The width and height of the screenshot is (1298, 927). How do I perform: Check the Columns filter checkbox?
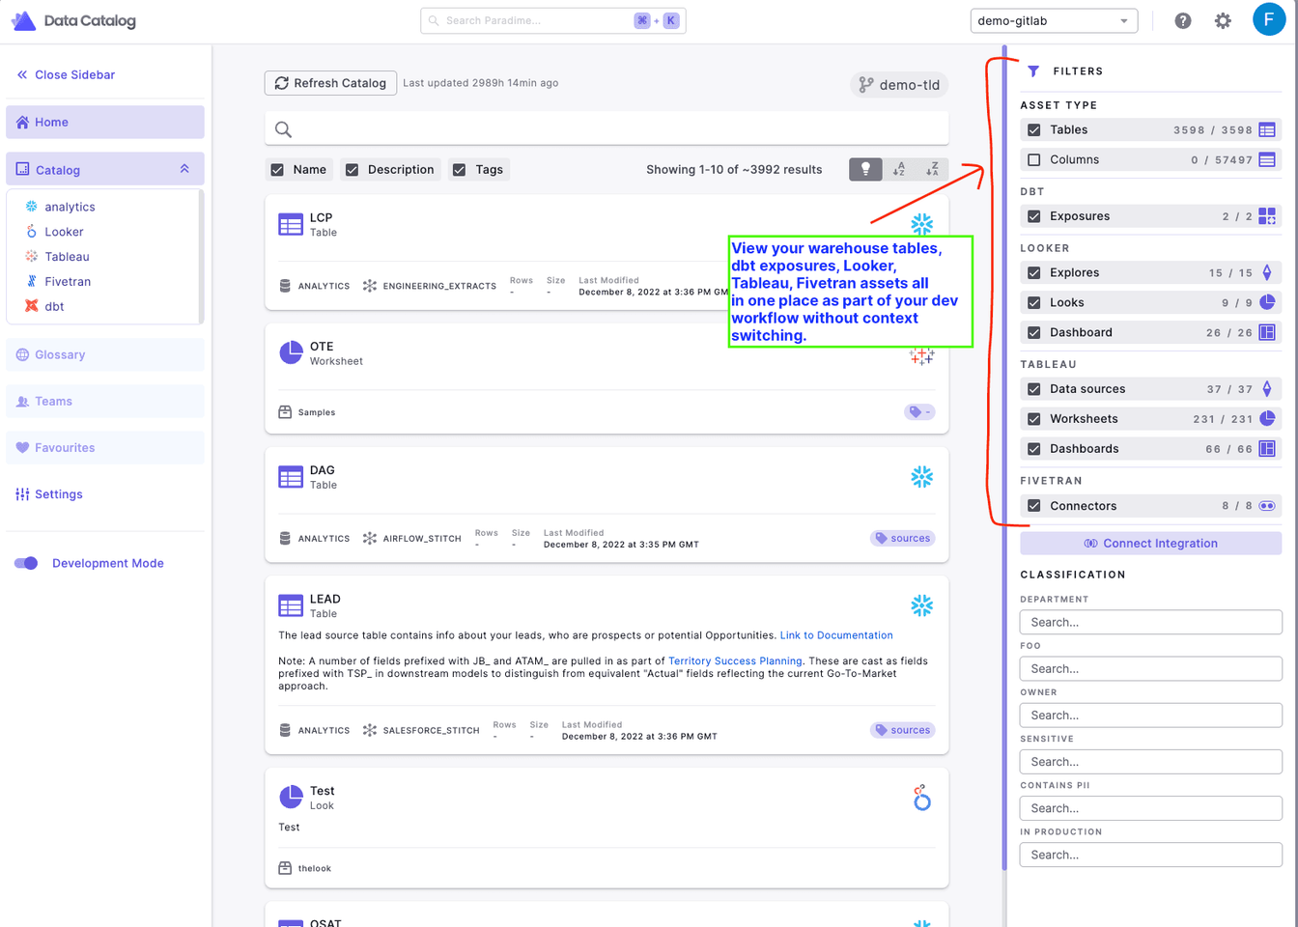tap(1034, 159)
